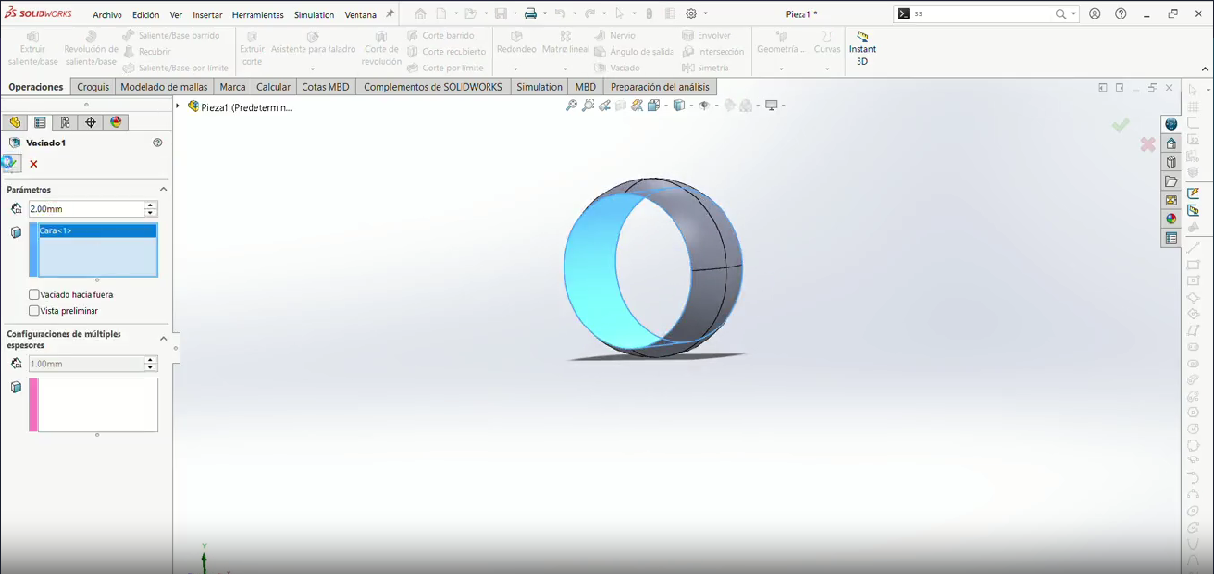Open Display Style icon in heads-up toolbar
This screenshot has width=1214, height=574.
679,105
